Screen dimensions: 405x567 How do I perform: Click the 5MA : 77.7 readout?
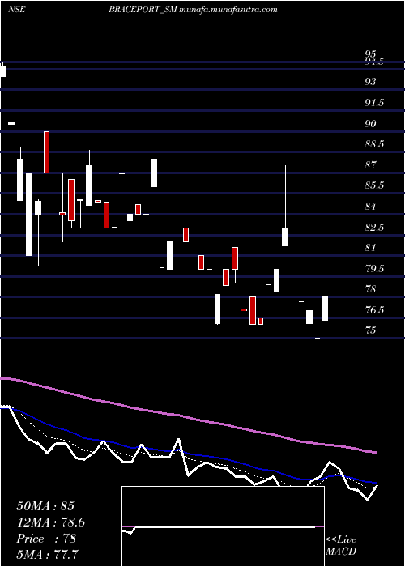(48, 554)
